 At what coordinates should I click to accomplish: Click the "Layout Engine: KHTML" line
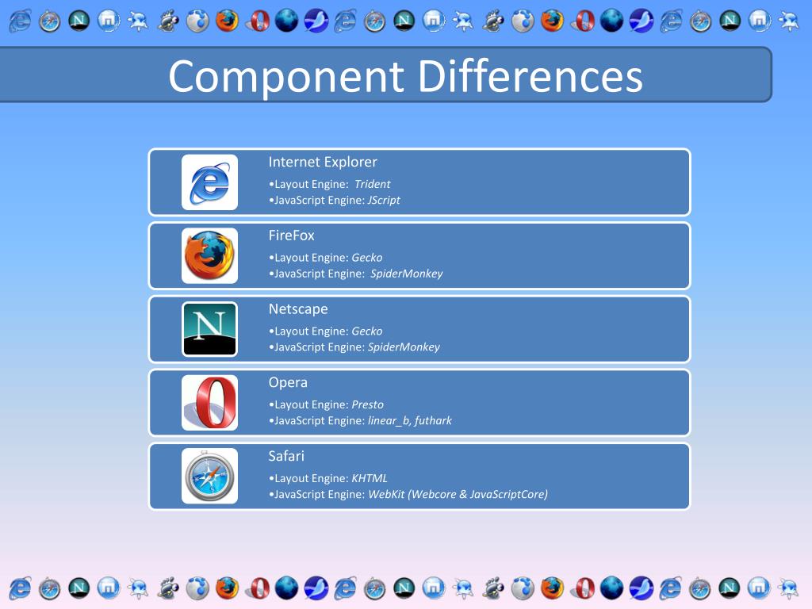point(328,478)
